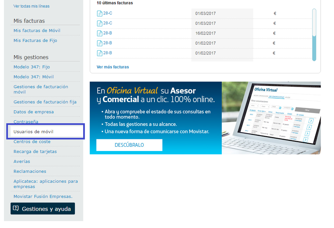This screenshot has height=228, width=334.
Task: Open Centros de coste page
Action: pos(32,142)
